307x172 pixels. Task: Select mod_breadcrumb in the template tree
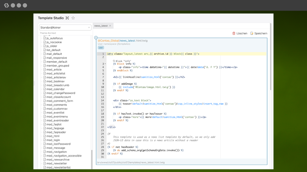click(x=58, y=85)
